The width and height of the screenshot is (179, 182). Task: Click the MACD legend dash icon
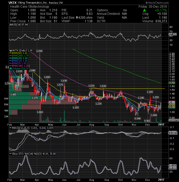coord(10,128)
